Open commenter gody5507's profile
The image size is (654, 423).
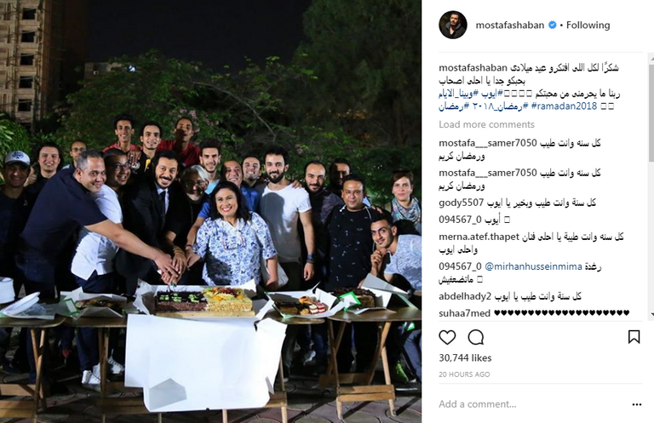tap(461, 203)
